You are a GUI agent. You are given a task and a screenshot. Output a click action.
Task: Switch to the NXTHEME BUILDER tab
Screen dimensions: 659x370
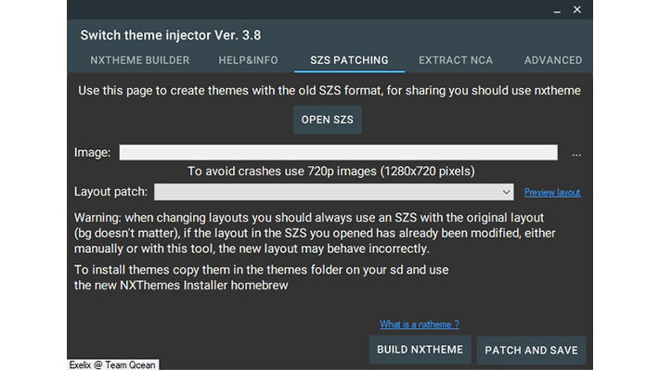[139, 60]
